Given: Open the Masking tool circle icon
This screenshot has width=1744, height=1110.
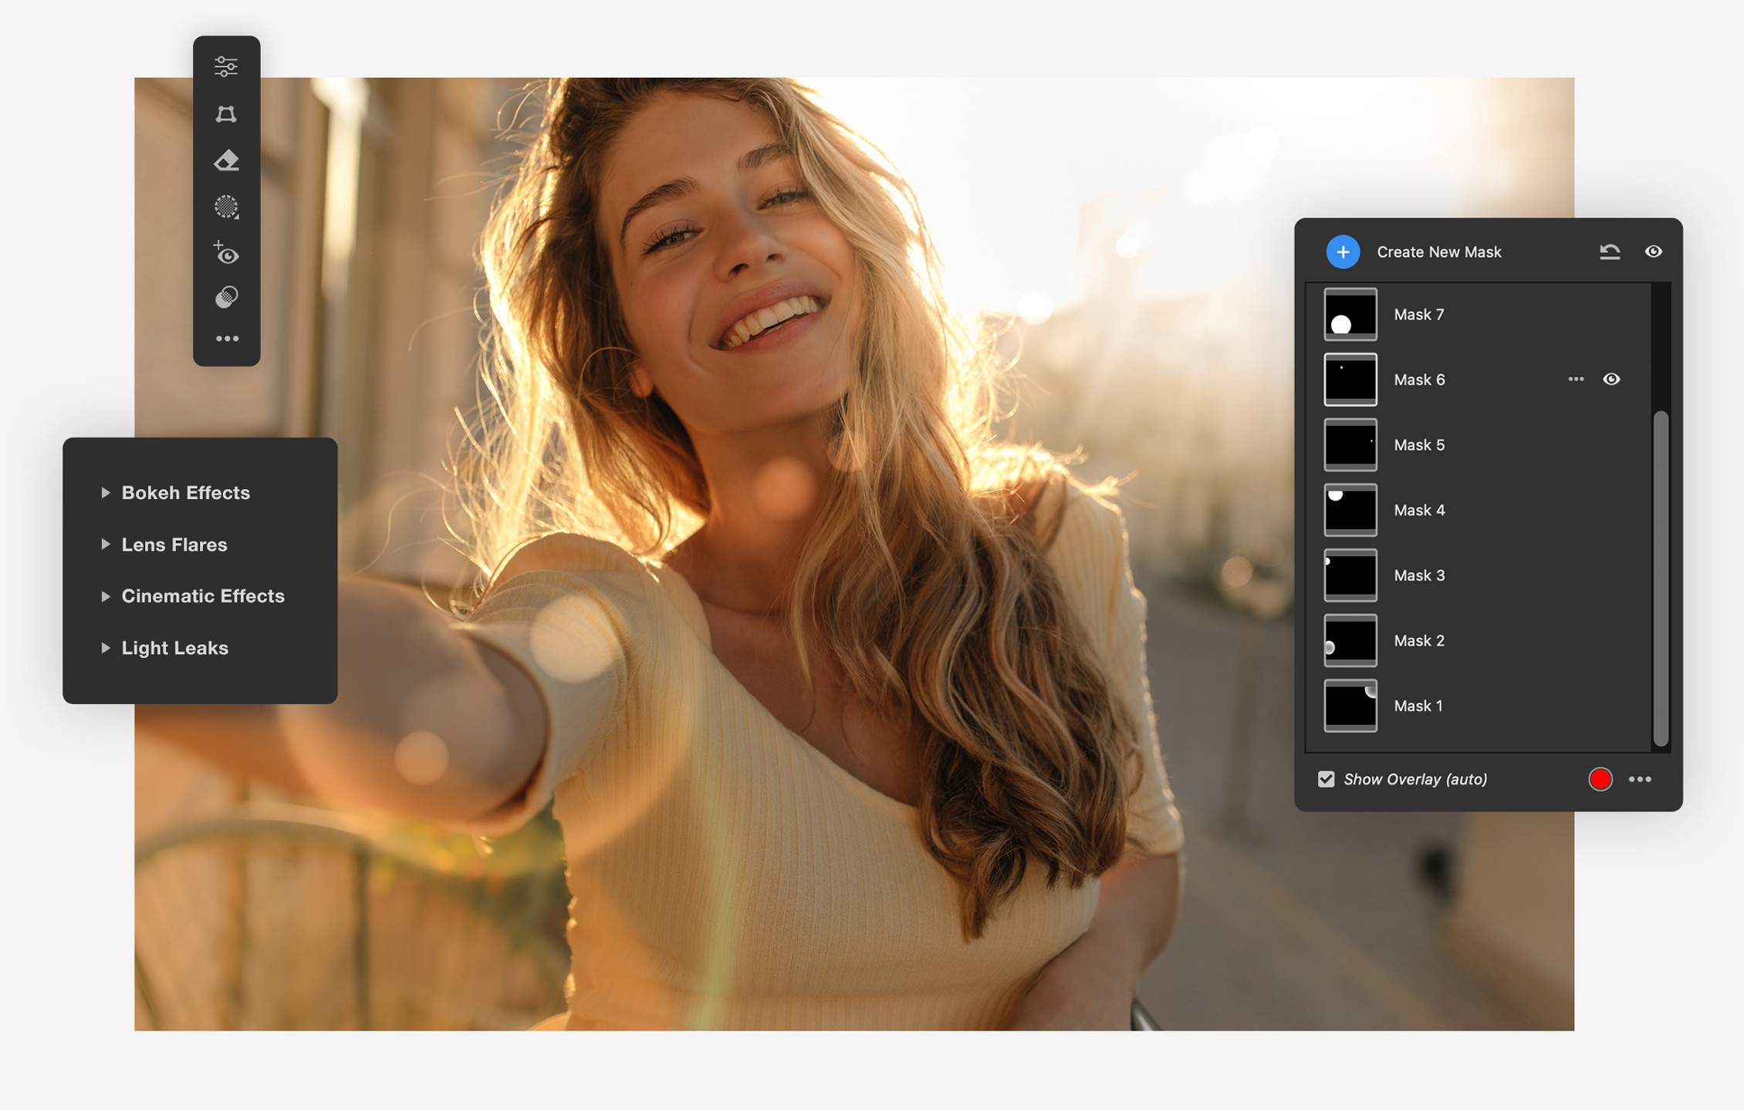Looking at the screenshot, I should (226, 207).
